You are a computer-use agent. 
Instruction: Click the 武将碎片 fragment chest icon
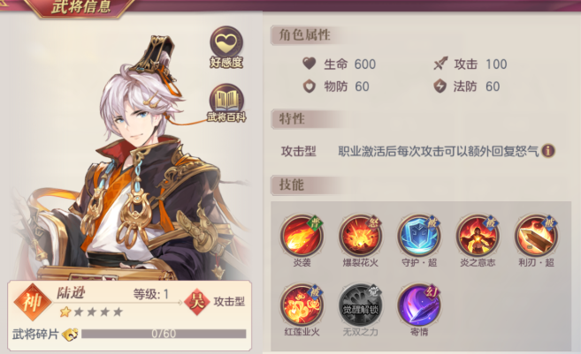click(70, 334)
